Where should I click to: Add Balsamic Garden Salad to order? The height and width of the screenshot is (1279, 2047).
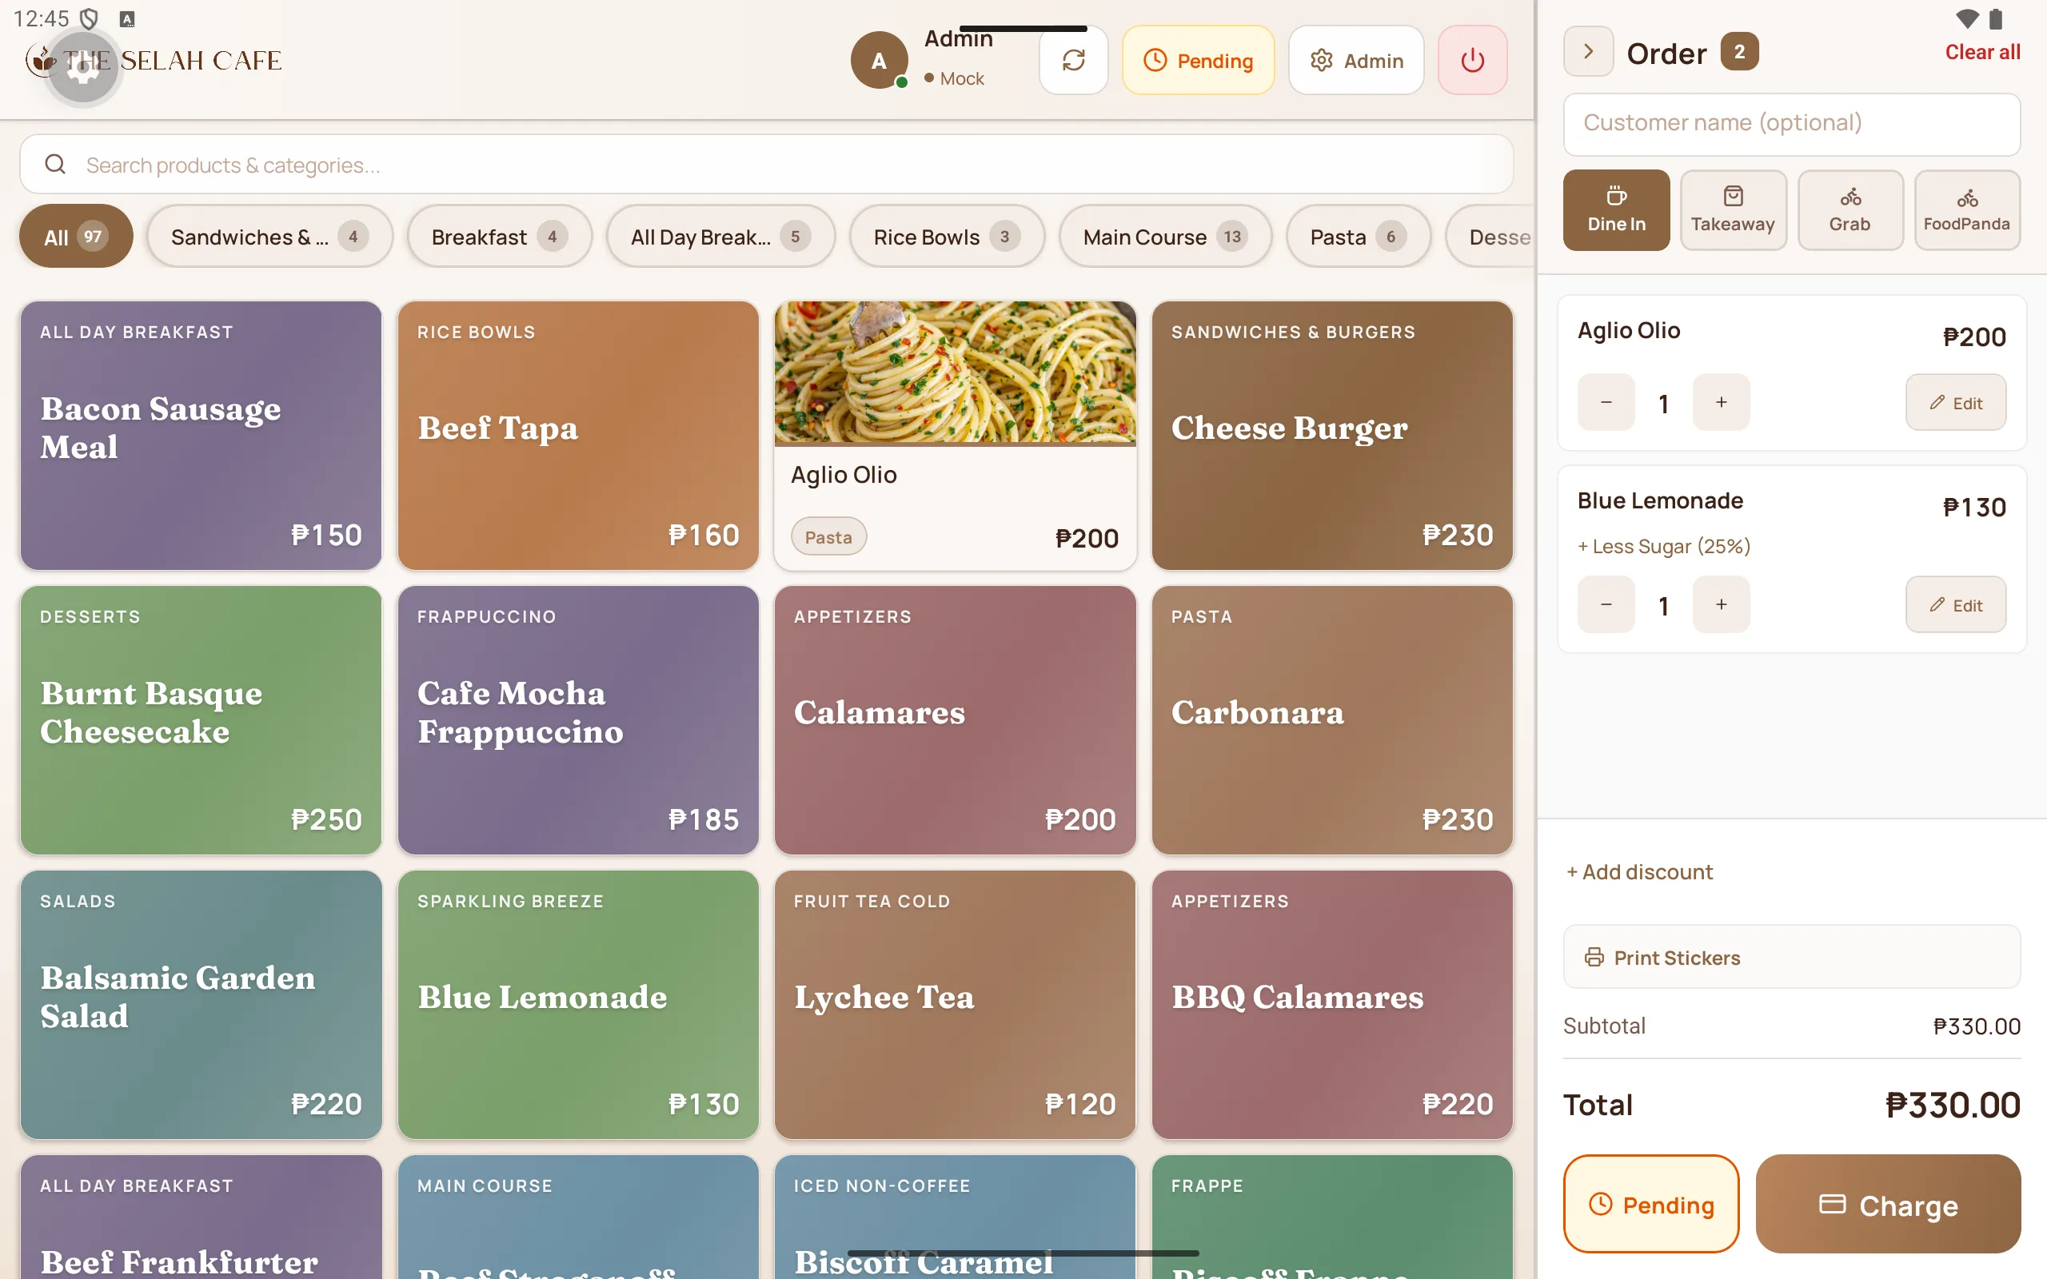pos(201,1004)
